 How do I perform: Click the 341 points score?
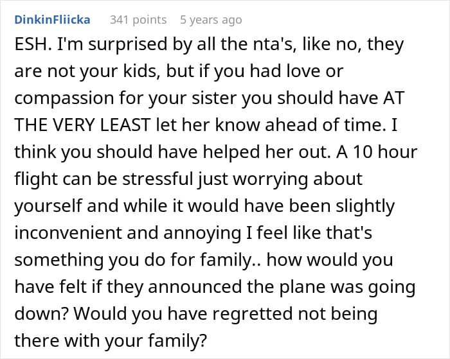(x=138, y=20)
